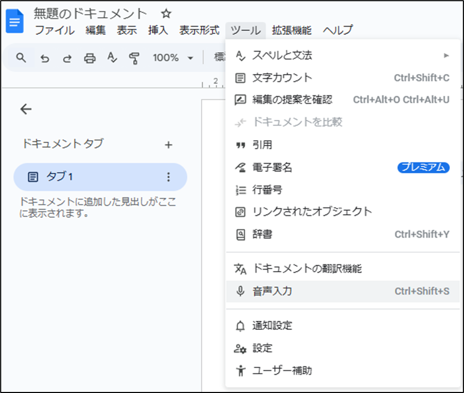
Task: Click the redo arrow icon
Action: point(67,58)
